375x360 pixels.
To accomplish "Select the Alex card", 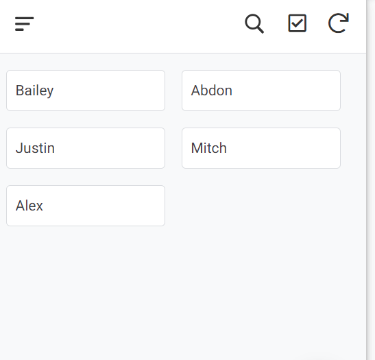I will coord(86,206).
